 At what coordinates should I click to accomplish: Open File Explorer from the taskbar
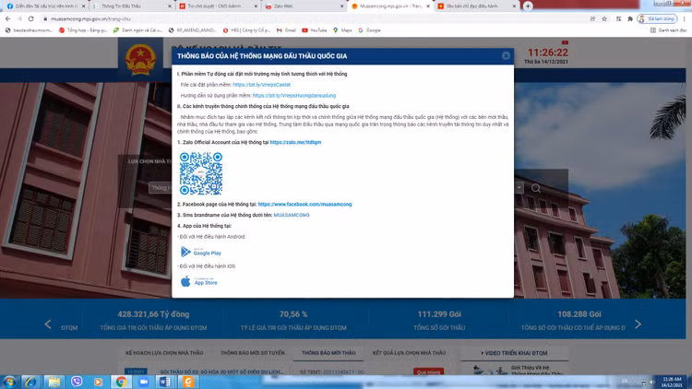[x=54, y=382]
